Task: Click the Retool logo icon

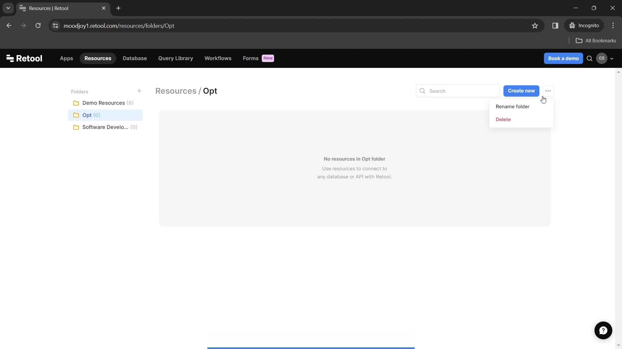Action: (x=10, y=58)
